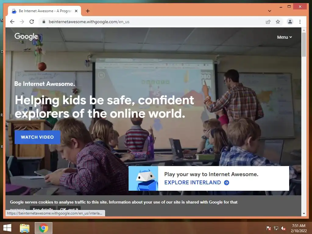Open the Chrome profile avatar icon
This screenshot has height=234, width=312.
coord(290,22)
